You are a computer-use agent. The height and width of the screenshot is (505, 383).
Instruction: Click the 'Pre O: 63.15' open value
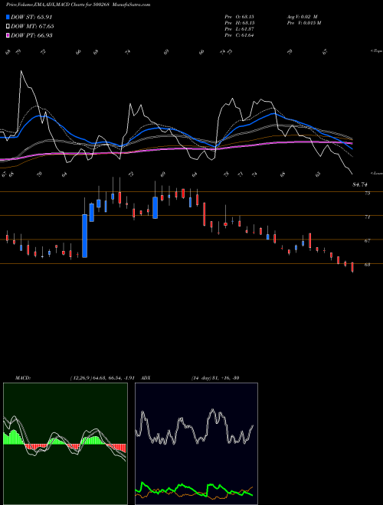240,17
